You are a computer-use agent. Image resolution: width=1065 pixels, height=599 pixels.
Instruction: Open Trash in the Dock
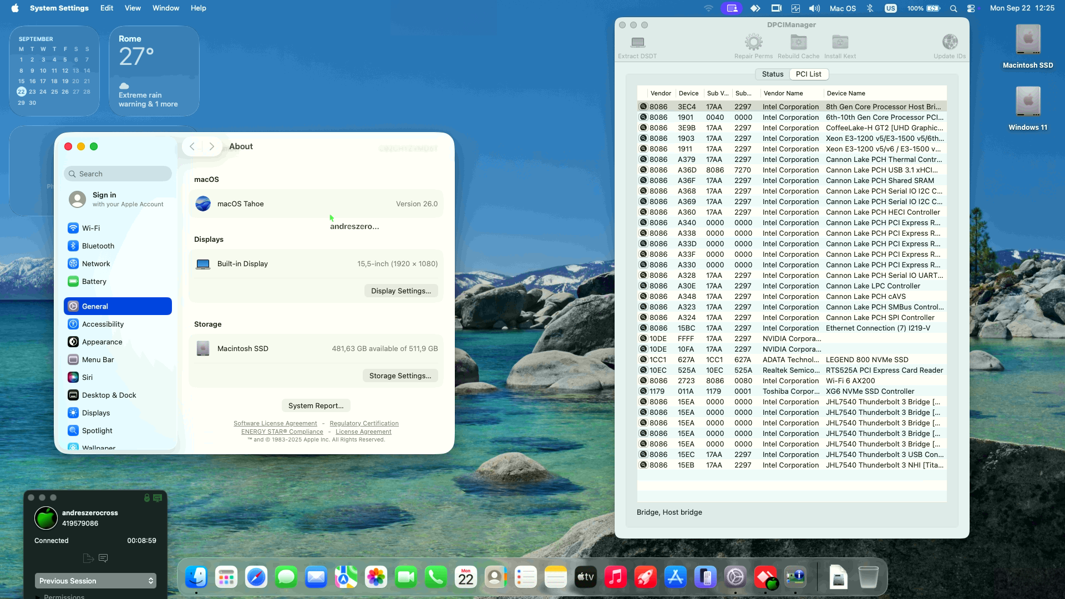868,577
